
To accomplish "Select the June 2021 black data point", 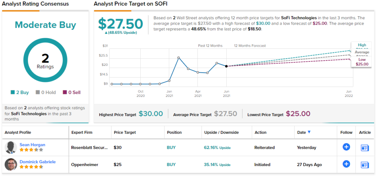I will [226, 66].
